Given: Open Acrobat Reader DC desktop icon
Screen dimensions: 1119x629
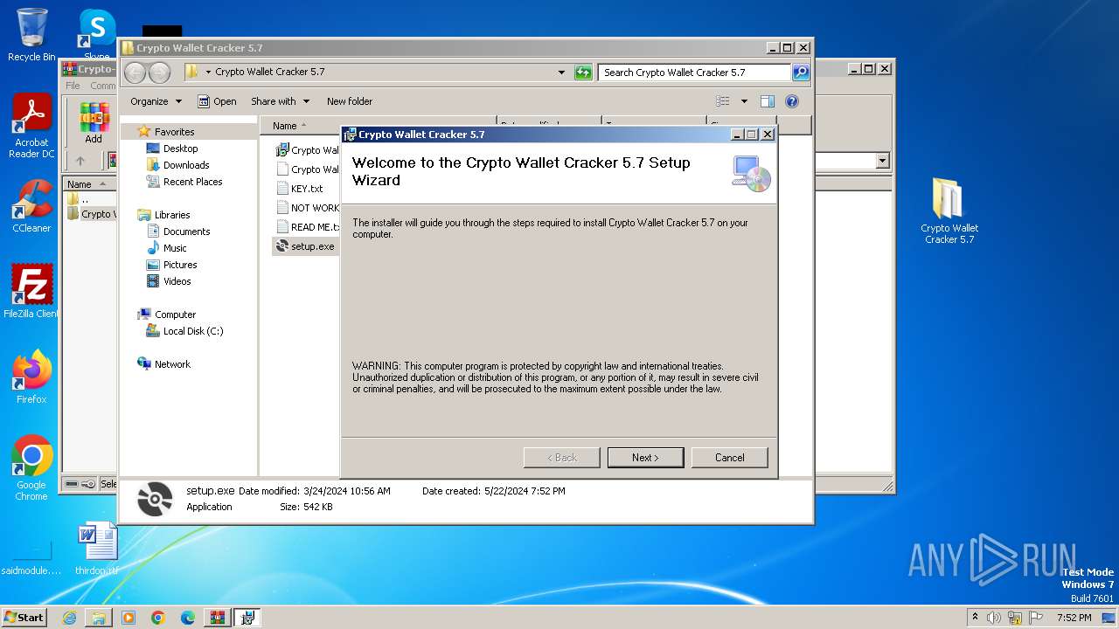Looking at the screenshot, I should (x=31, y=127).
